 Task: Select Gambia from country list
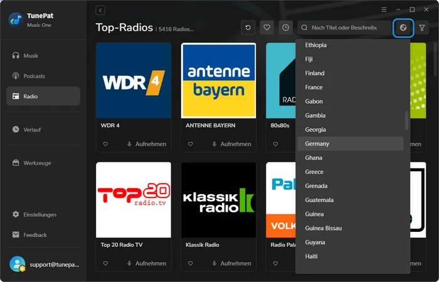(x=351, y=115)
